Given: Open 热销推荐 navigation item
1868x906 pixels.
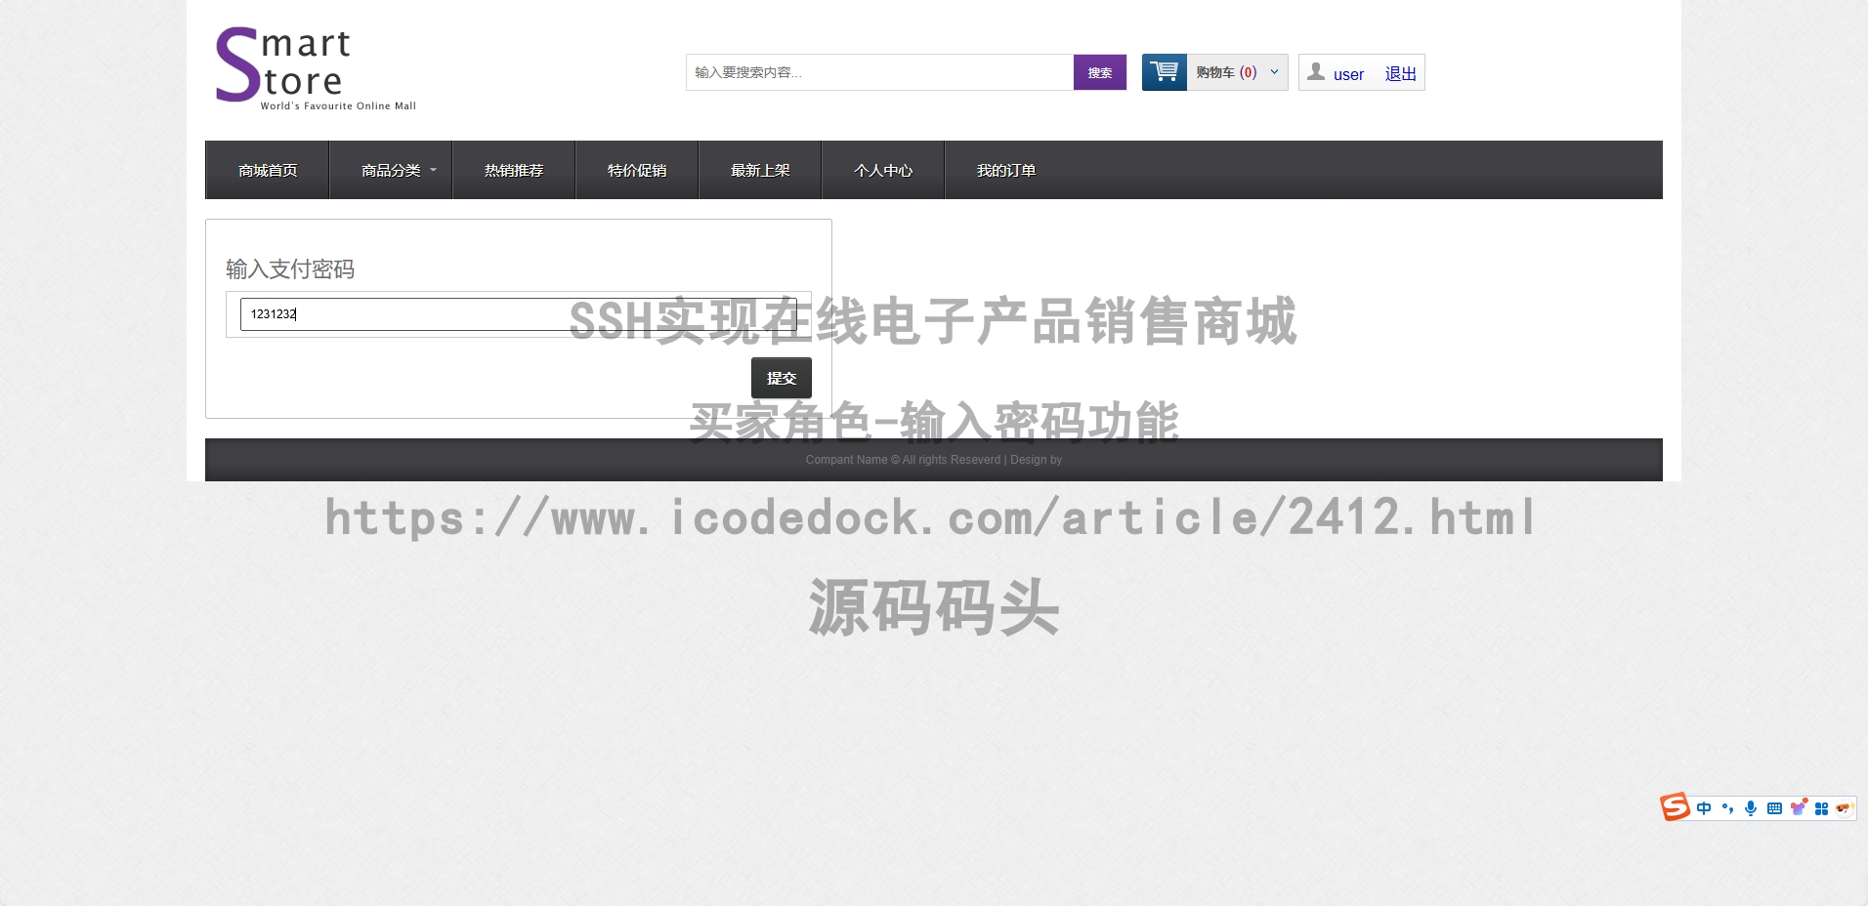Looking at the screenshot, I should click(514, 170).
